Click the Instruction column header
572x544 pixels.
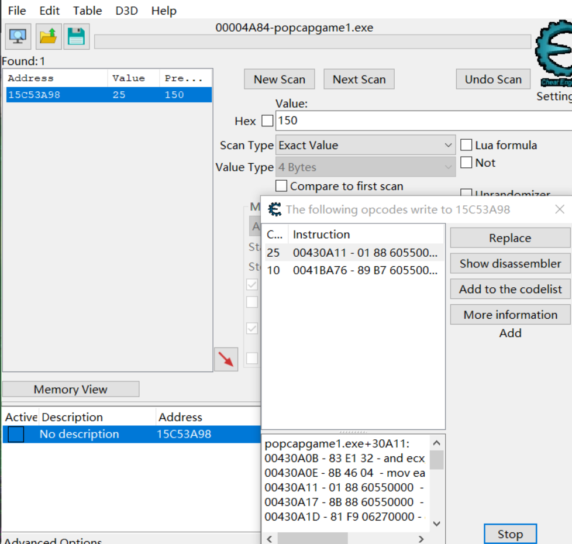[x=366, y=234]
